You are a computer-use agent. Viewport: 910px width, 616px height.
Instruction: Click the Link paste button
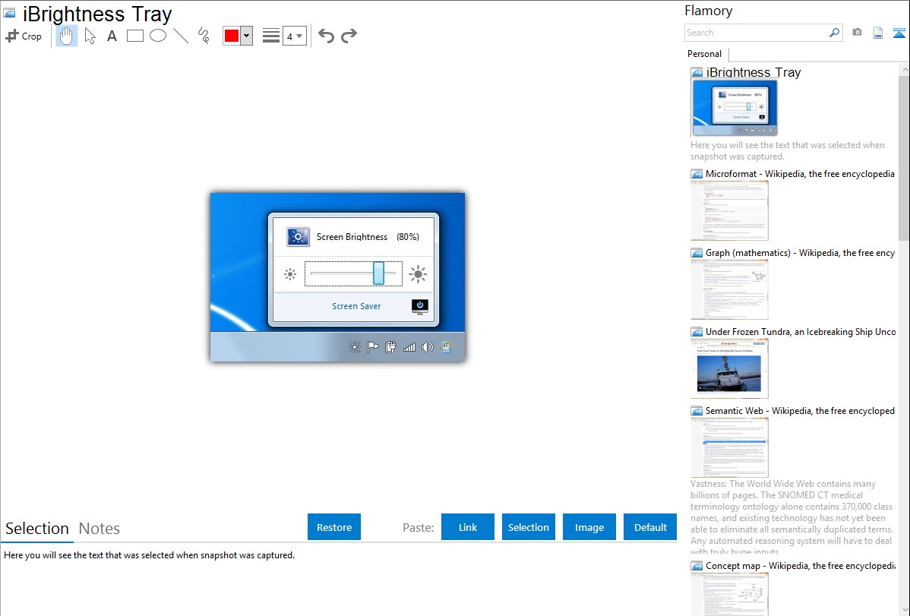(468, 527)
